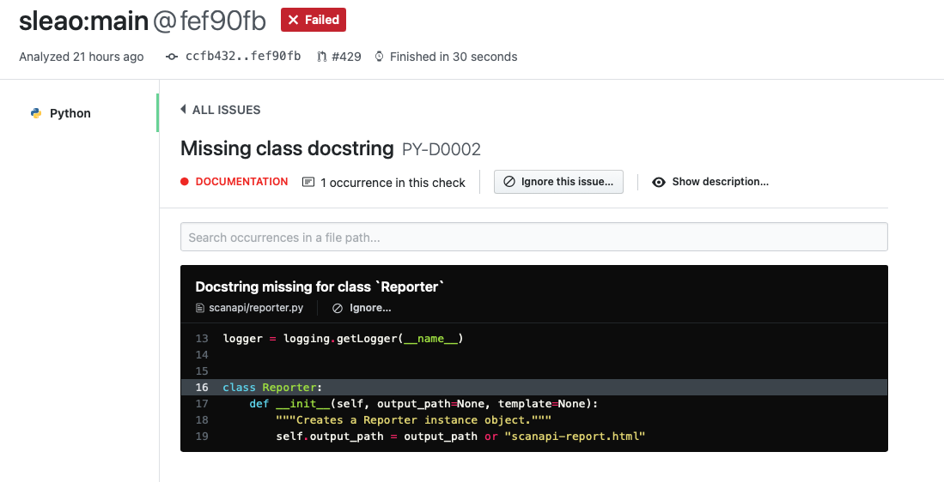Click the Analyzed 21 hours ago text
Image resolution: width=944 pixels, height=482 pixels.
point(82,57)
